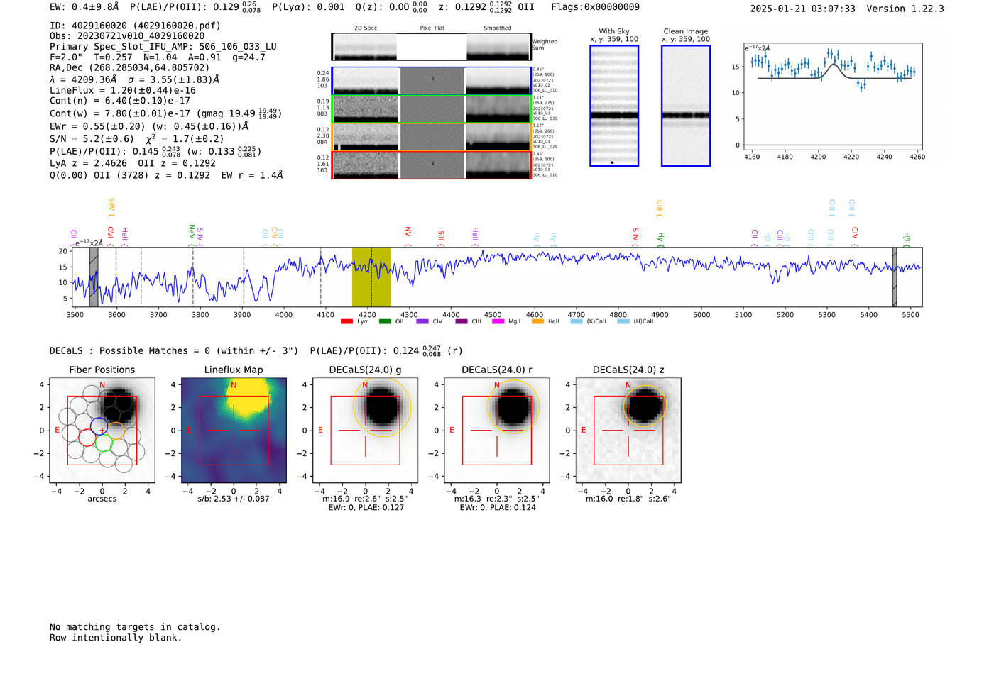Select the blue-framed 2D spectrum row
Screen dimensions: 994x676
click(x=431, y=81)
